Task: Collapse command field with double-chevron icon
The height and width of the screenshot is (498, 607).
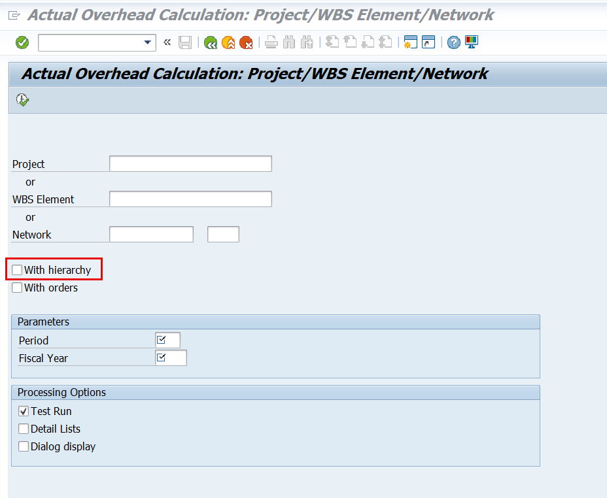Action: pyautogui.click(x=167, y=42)
